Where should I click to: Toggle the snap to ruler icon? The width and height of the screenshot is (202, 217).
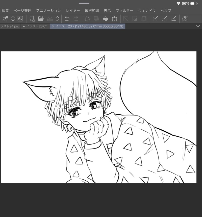pos(155,19)
